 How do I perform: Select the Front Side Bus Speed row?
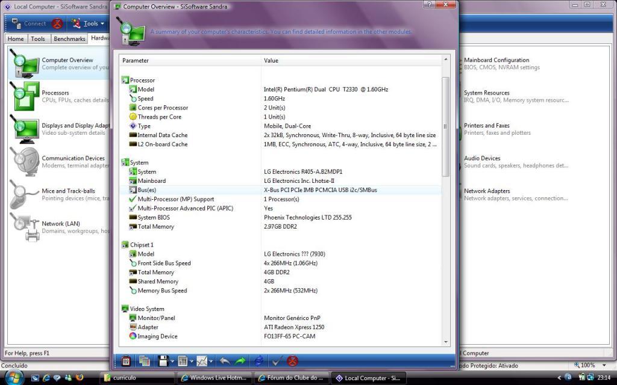pyautogui.click(x=281, y=263)
